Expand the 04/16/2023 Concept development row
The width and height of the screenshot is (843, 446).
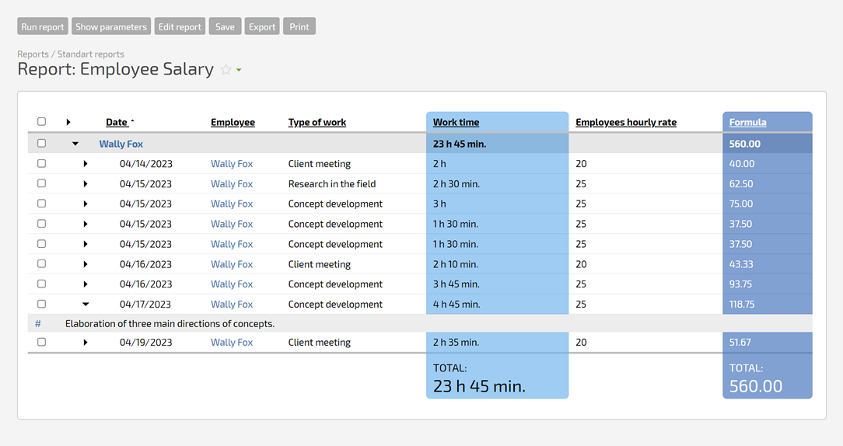coord(86,284)
